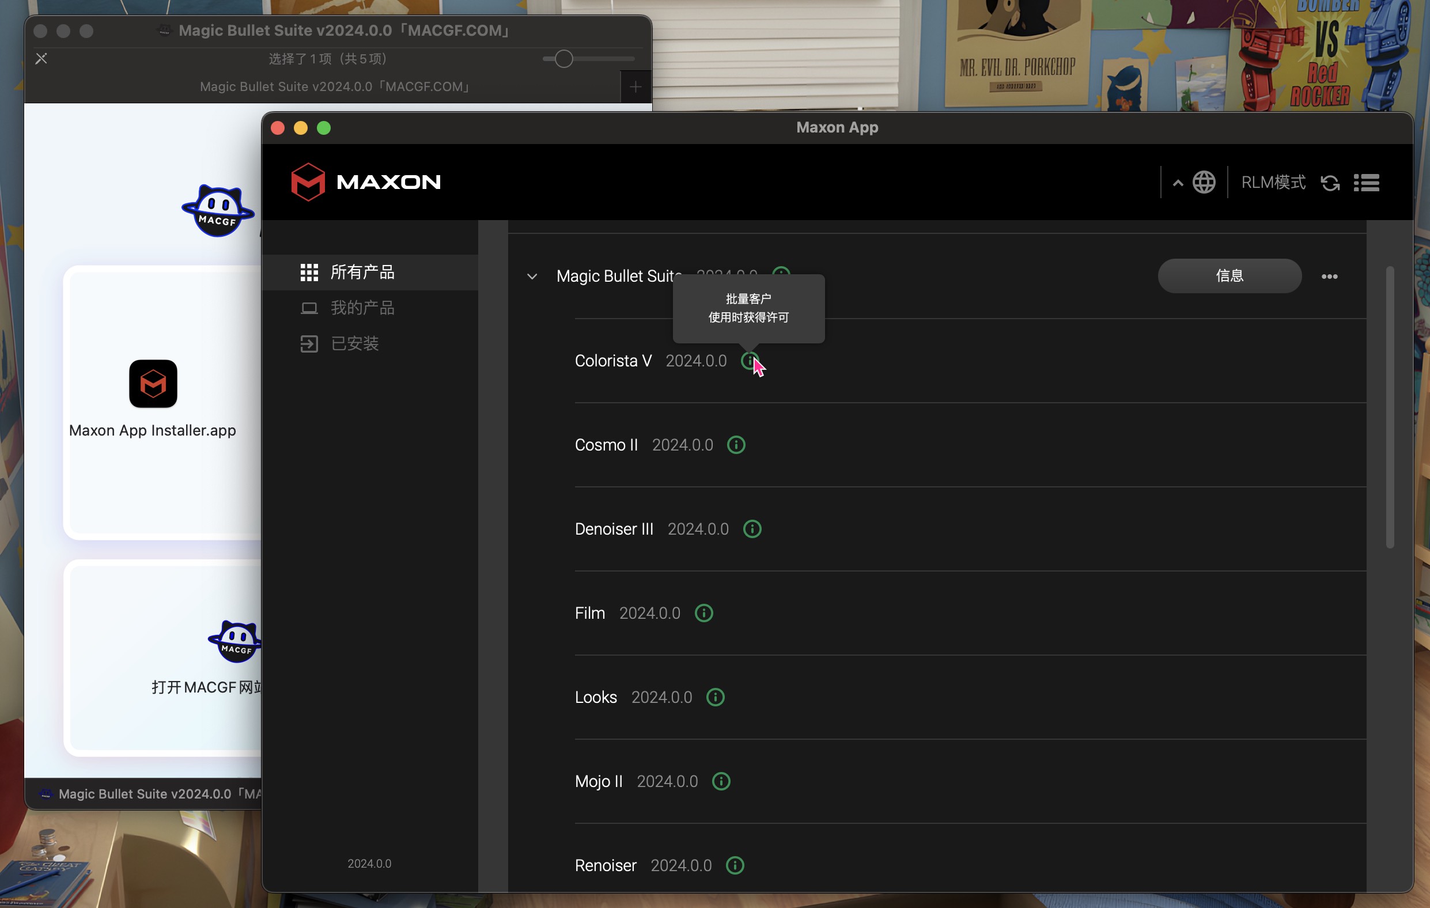Open the list menu icon at top right

tap(1367, 182)
